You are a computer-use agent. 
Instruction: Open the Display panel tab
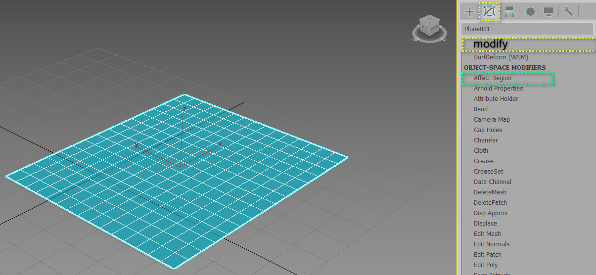coord(549,11)
